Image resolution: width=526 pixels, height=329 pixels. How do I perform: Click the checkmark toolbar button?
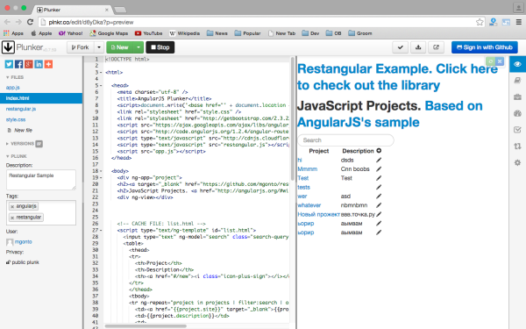[x=401, y=47]
